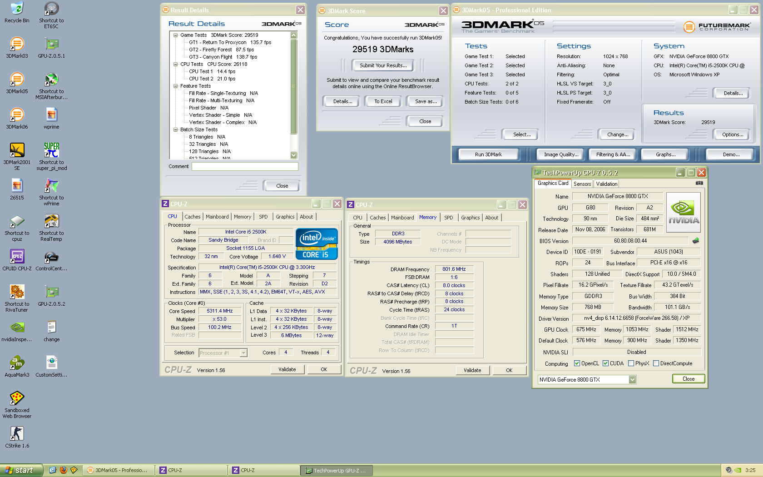Launch Shortcut to RivaTuner icon
This screenshot has height=477, width=763.
17,298
